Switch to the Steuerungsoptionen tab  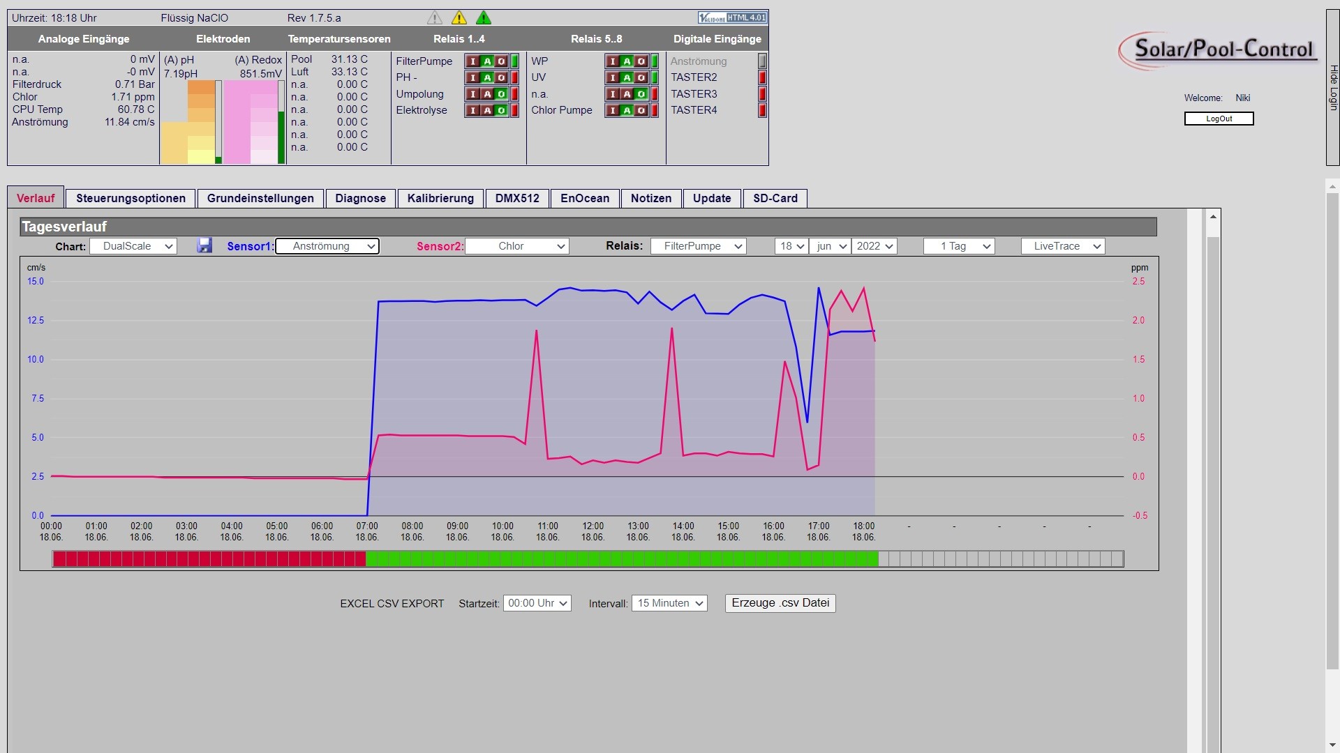point(131,198)
